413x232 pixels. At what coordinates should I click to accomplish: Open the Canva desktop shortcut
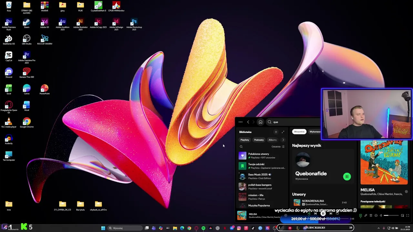(27, 90)
